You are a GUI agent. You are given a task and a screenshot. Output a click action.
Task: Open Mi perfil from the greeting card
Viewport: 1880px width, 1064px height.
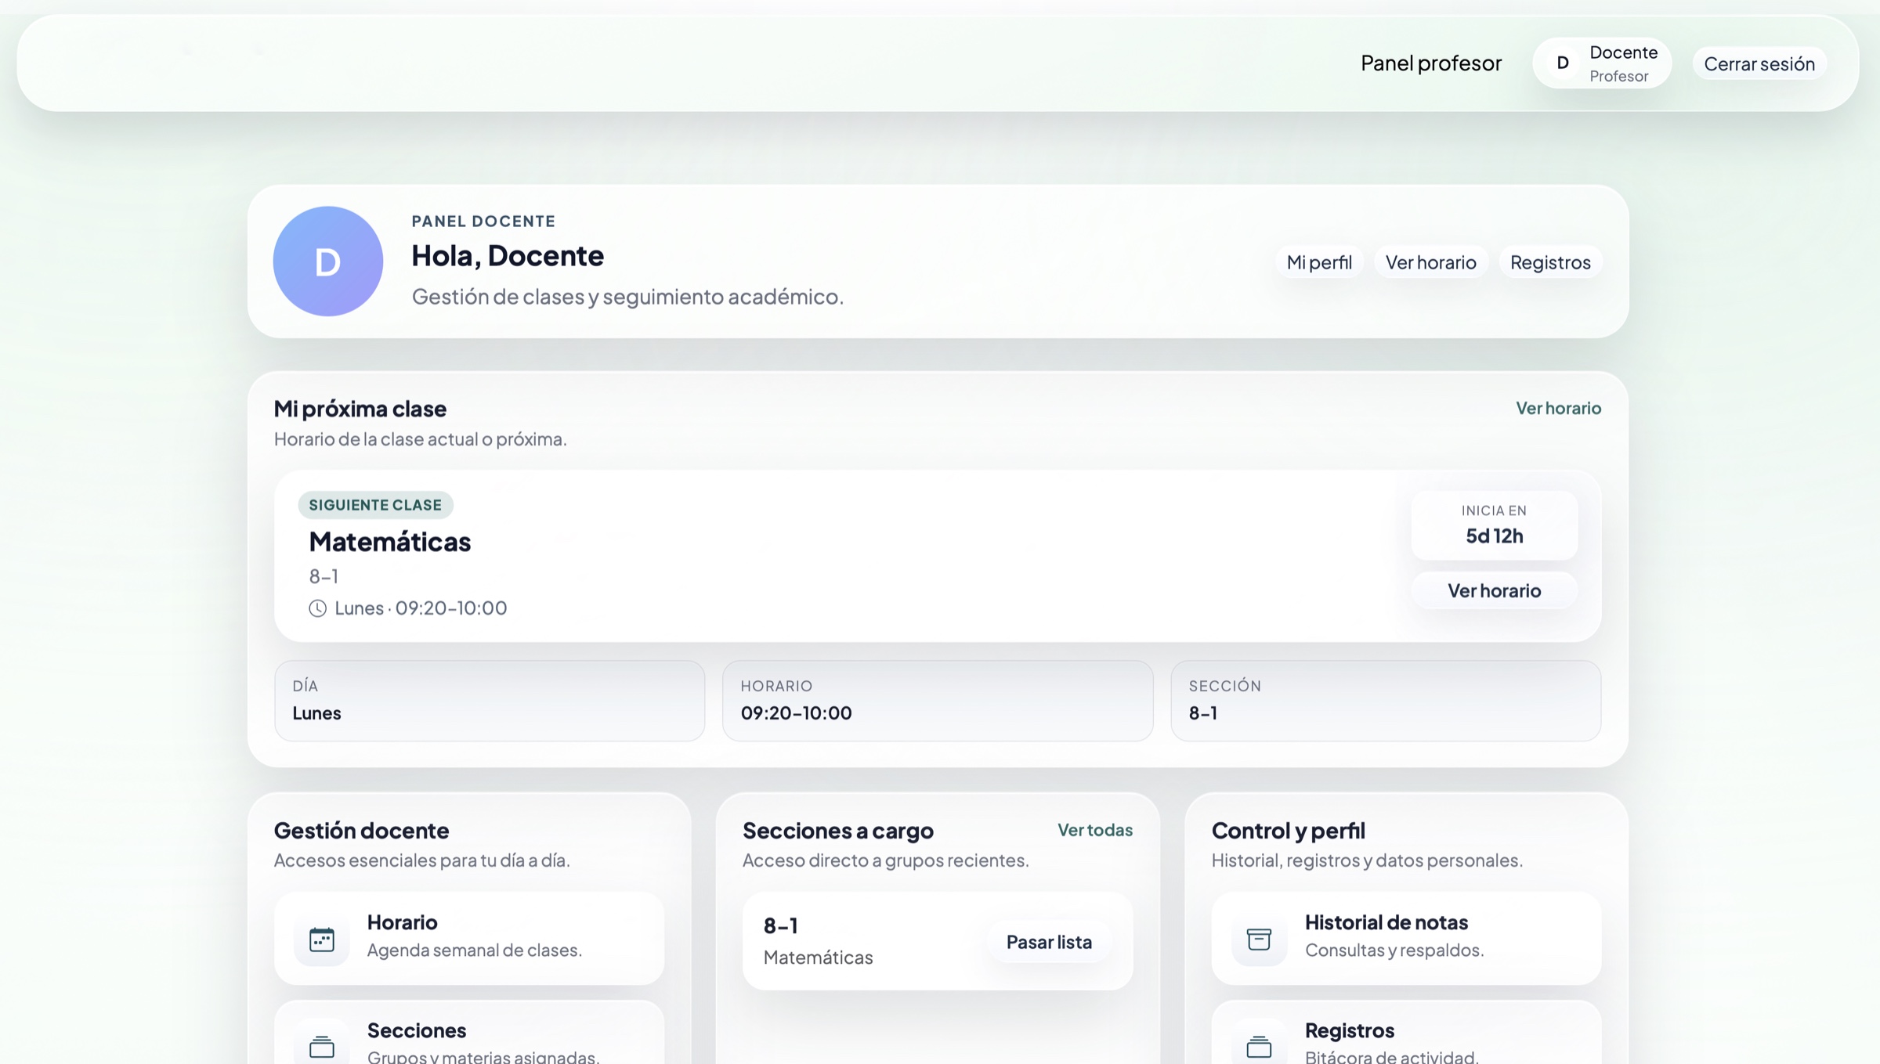(x=1319, y=262)
